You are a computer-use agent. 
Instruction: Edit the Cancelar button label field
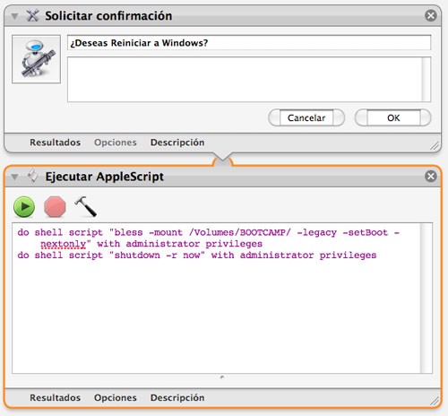pos(306,117)
